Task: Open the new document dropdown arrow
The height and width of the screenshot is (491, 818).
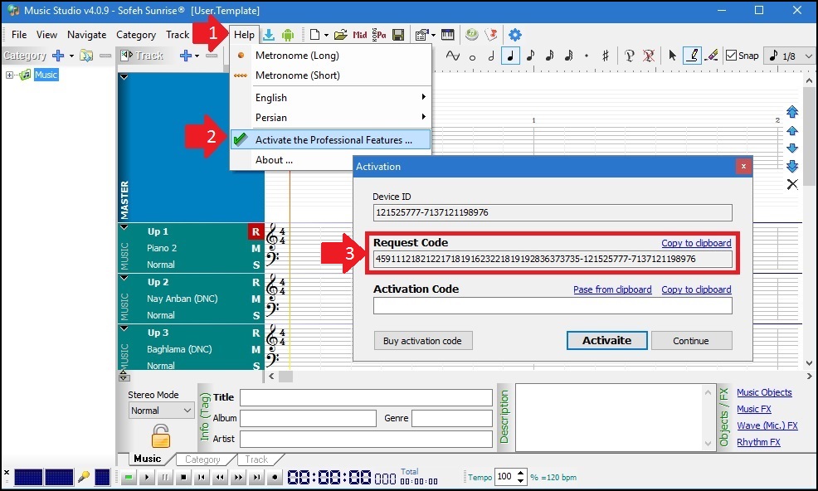Action: pyautogui.click(x=326, y=36)
